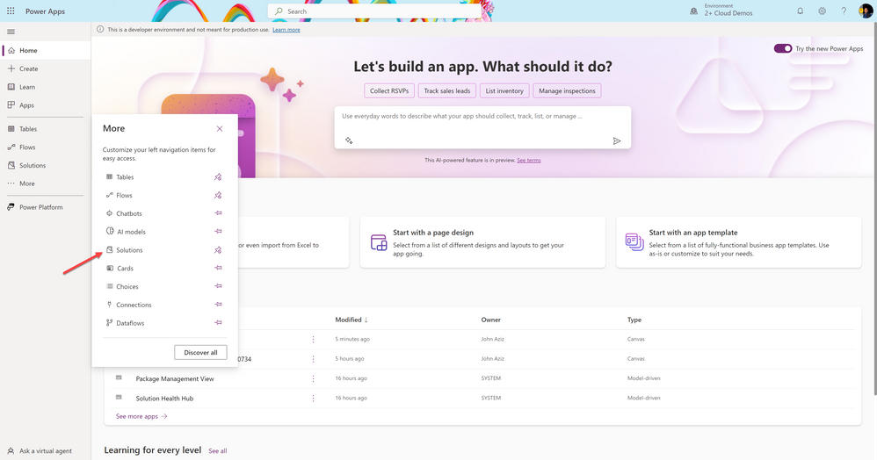Open Tables in left navigation
877x460 pixels.
tap(46, 129)
